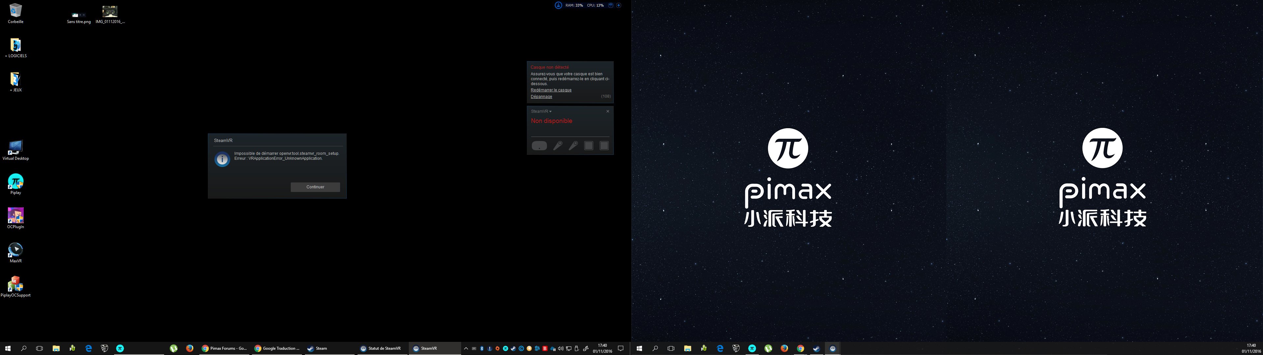Open the + LOGICIELS desktop folder

(16, 48)
